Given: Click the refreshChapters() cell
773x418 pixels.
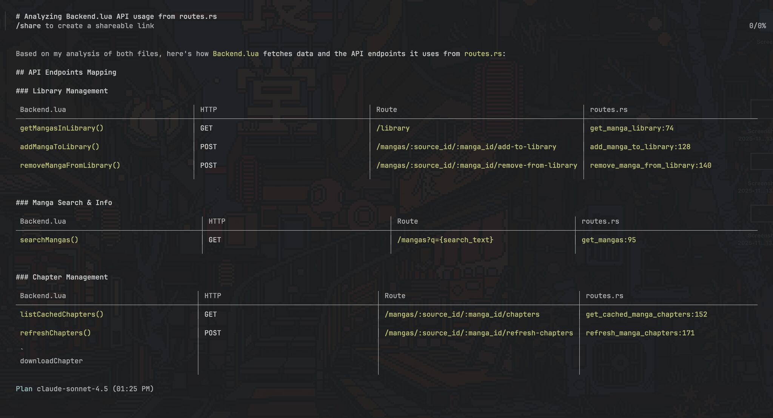Looking at the screenshot, I should [x=55, y=333].
